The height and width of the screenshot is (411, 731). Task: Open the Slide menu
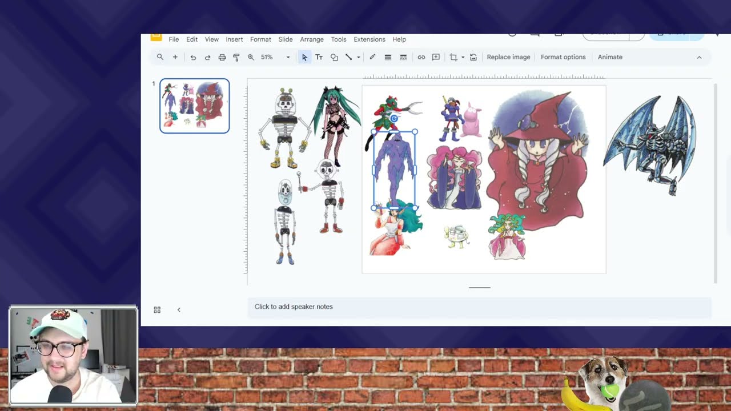pos(286,39)
